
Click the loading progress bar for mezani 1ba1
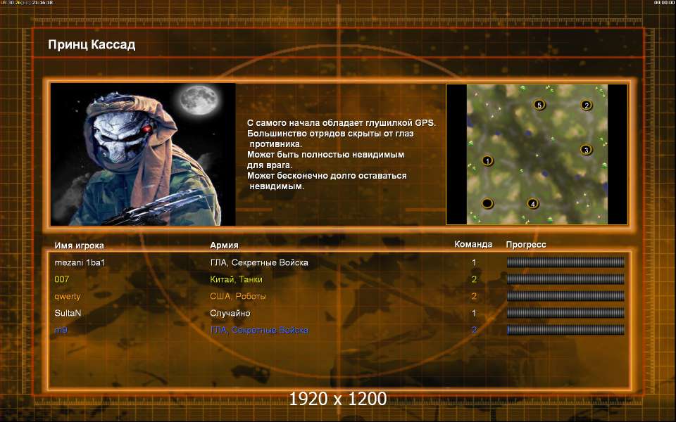565,262
